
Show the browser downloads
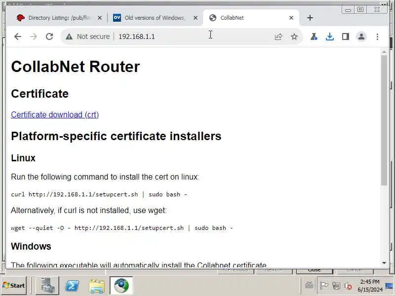pyautogui.click(x=329, y=37)
